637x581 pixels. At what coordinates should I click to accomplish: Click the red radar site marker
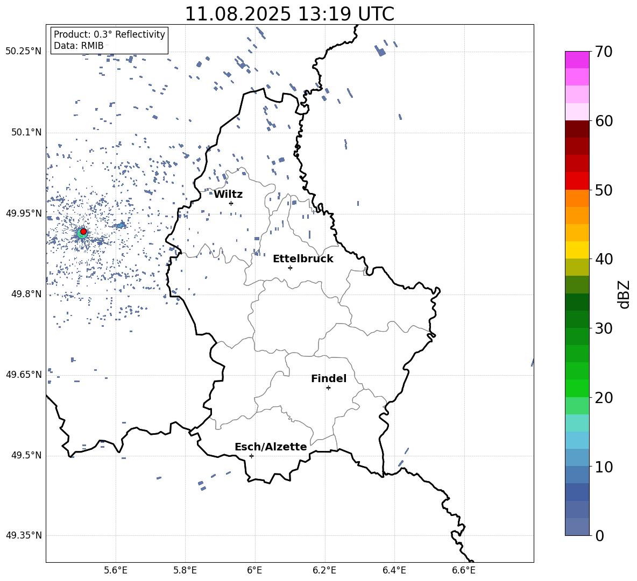pos(83,232)
